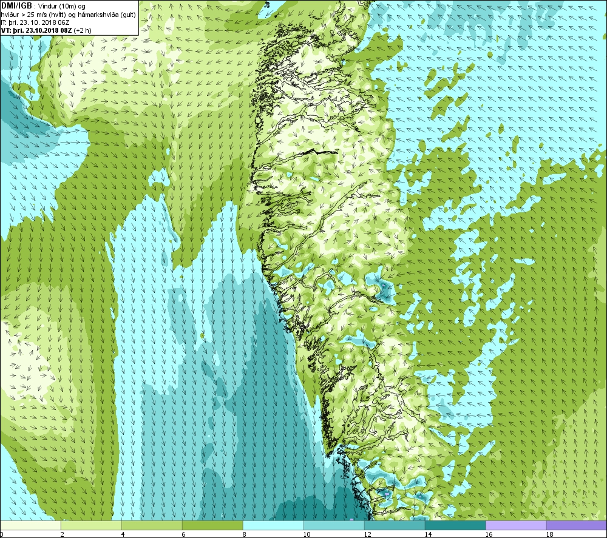Click the legend scale label '4'
607x538 pixels.
(x=123, y=534)
